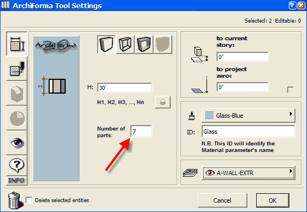Click the H height input field
The width and height of the screenshot is (307, 212).
point(125,88)
